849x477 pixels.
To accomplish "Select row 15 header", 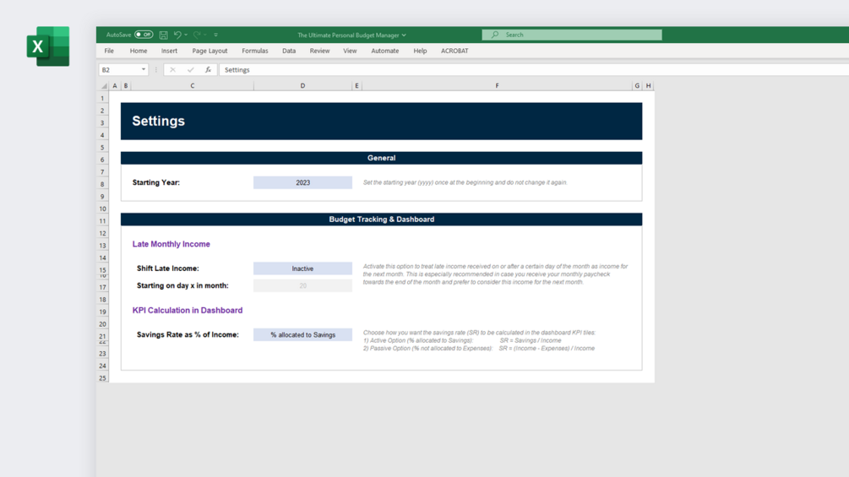I will click(102, 269).
